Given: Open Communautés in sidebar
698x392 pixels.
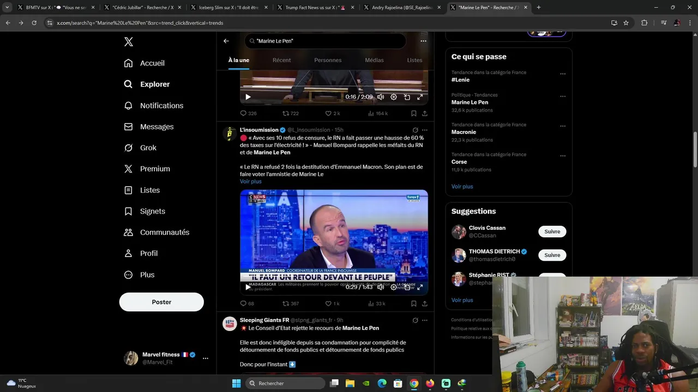Looking at the screenshot, I should tap(157, 232).
